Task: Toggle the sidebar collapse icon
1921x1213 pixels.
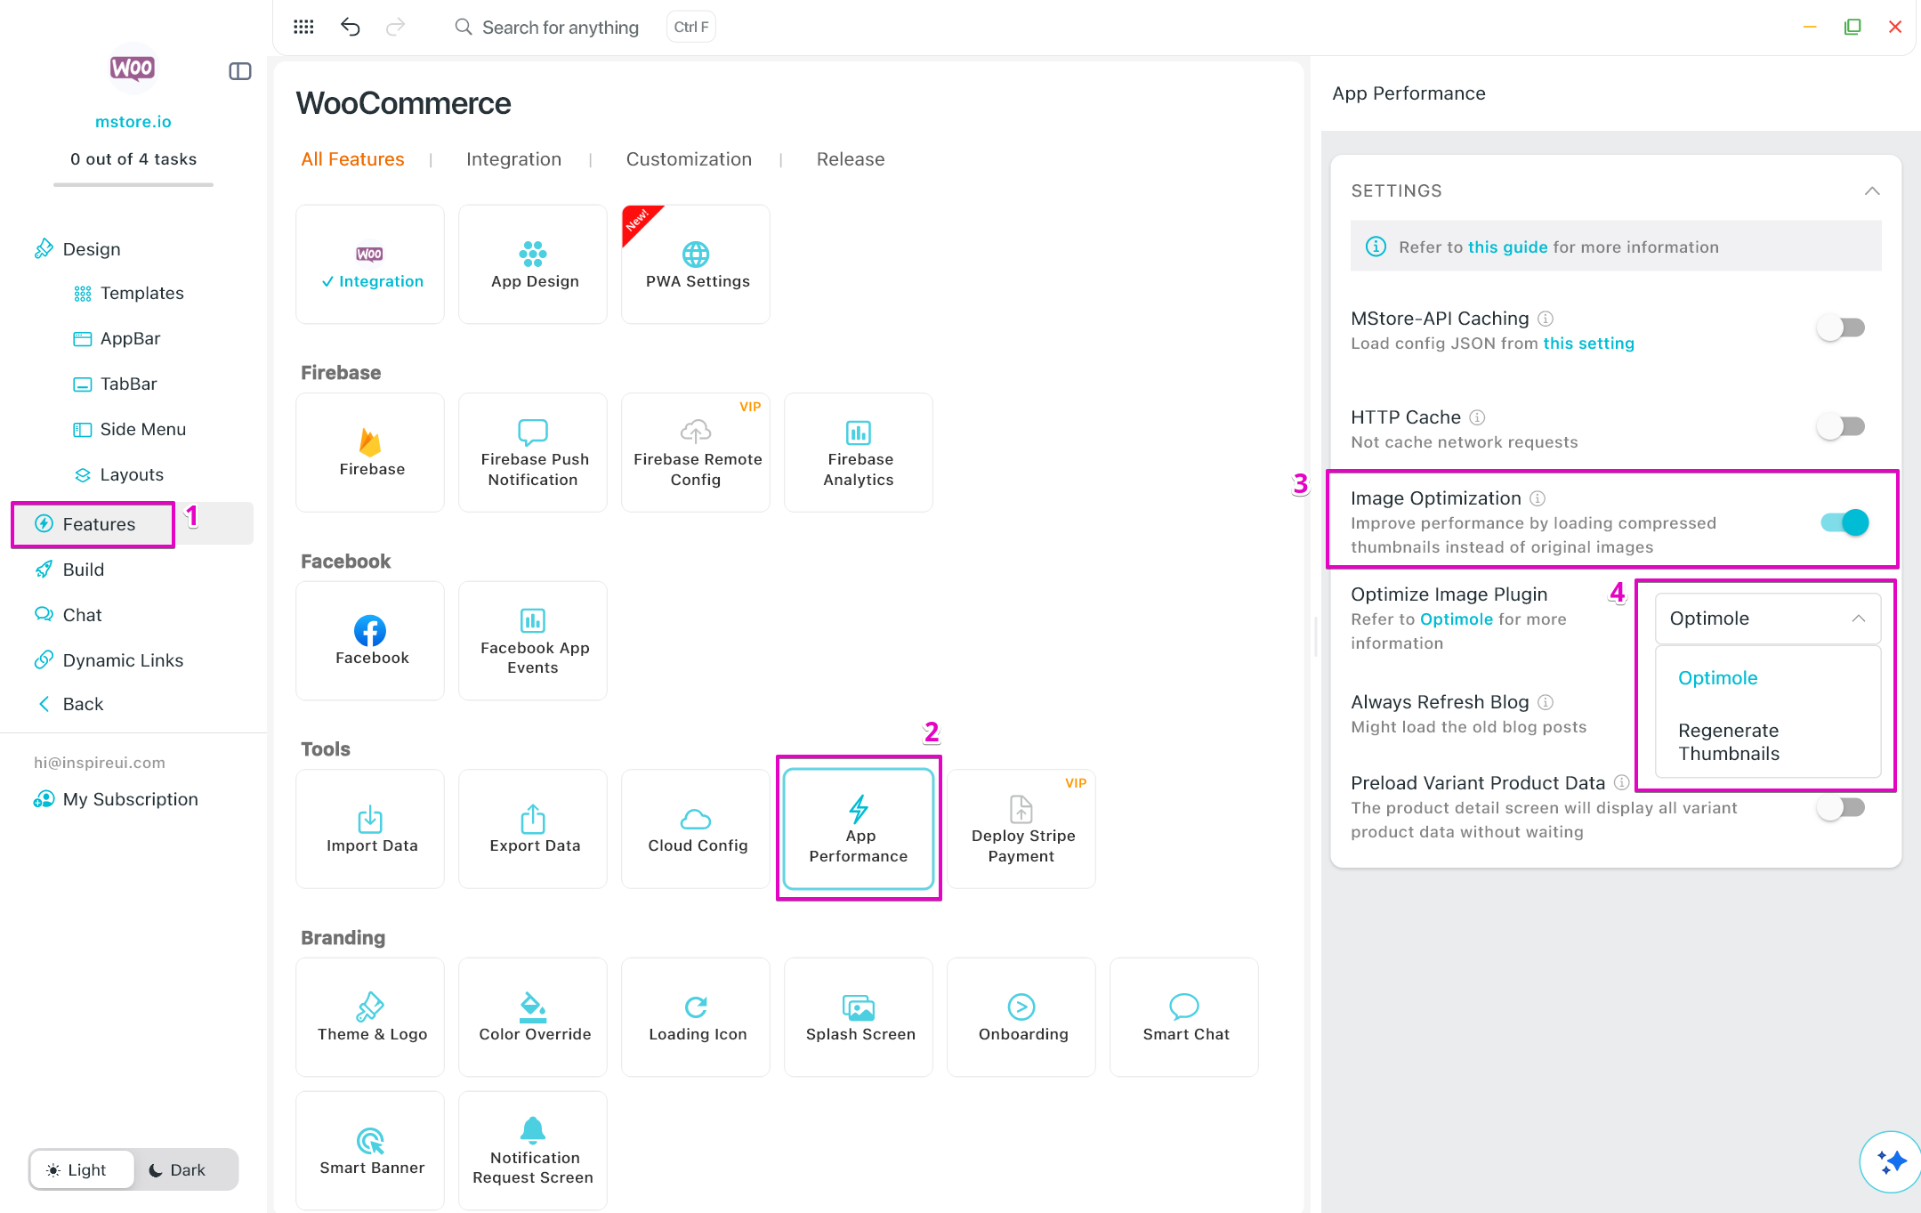Action: coord(239,71)
